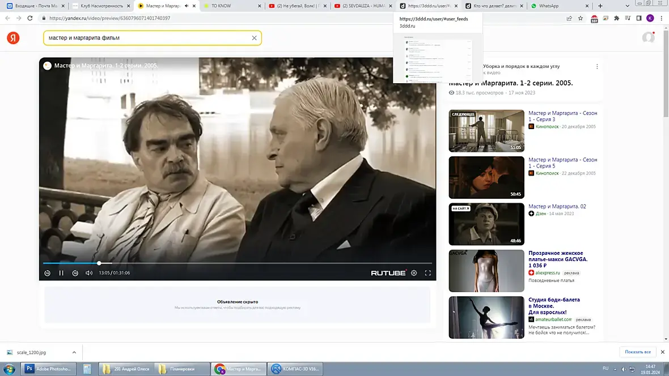
Task: Open 291 Андрей Олеся folder in taskbar
Action: [126, 369]
